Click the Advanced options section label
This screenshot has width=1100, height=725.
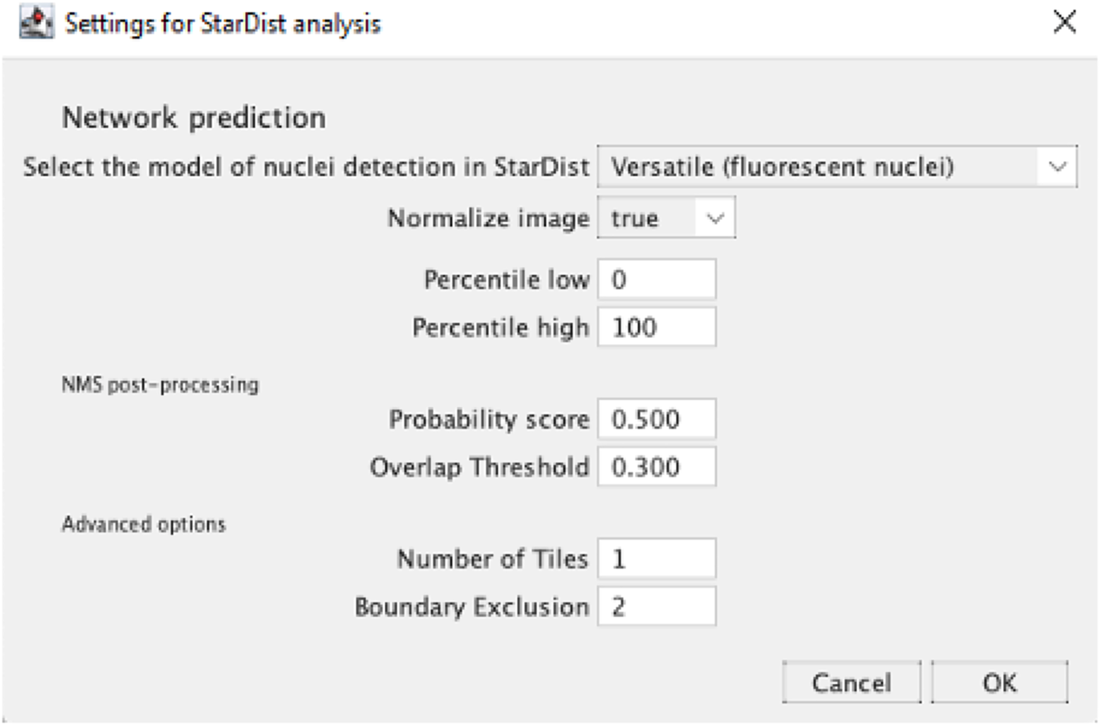pyautogui.click(x=144, y=525)
